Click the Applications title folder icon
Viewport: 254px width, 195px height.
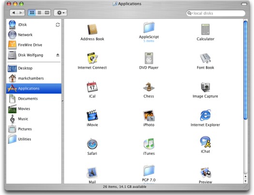[115, 4]
